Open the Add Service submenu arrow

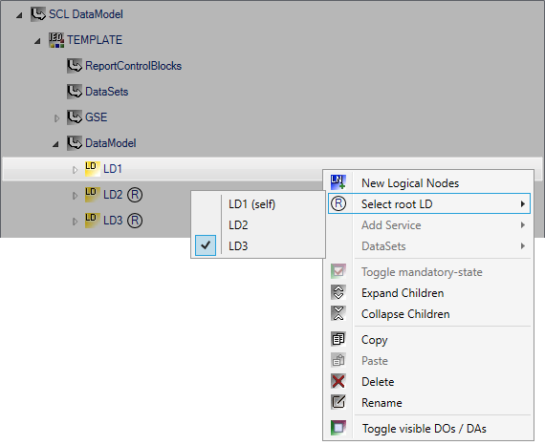click(523, 225)
